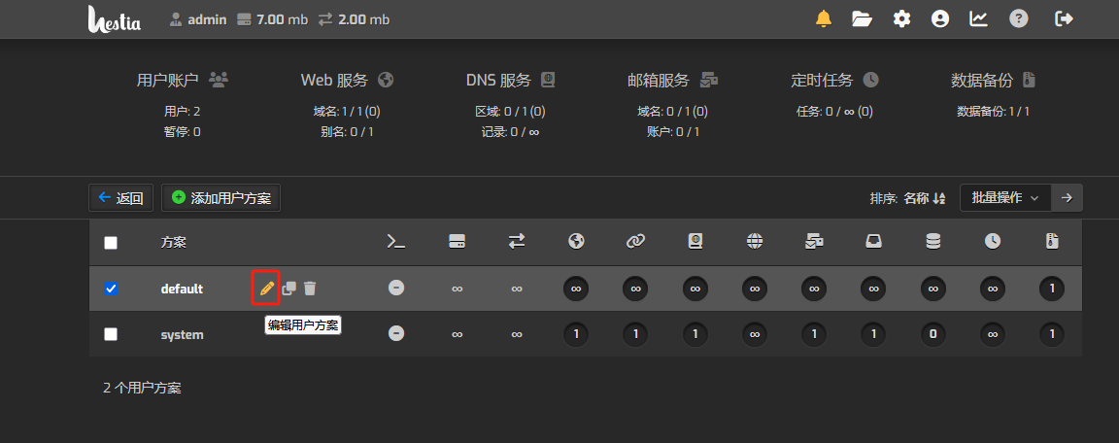Uncheck the default package checkbox

(111, 289)
